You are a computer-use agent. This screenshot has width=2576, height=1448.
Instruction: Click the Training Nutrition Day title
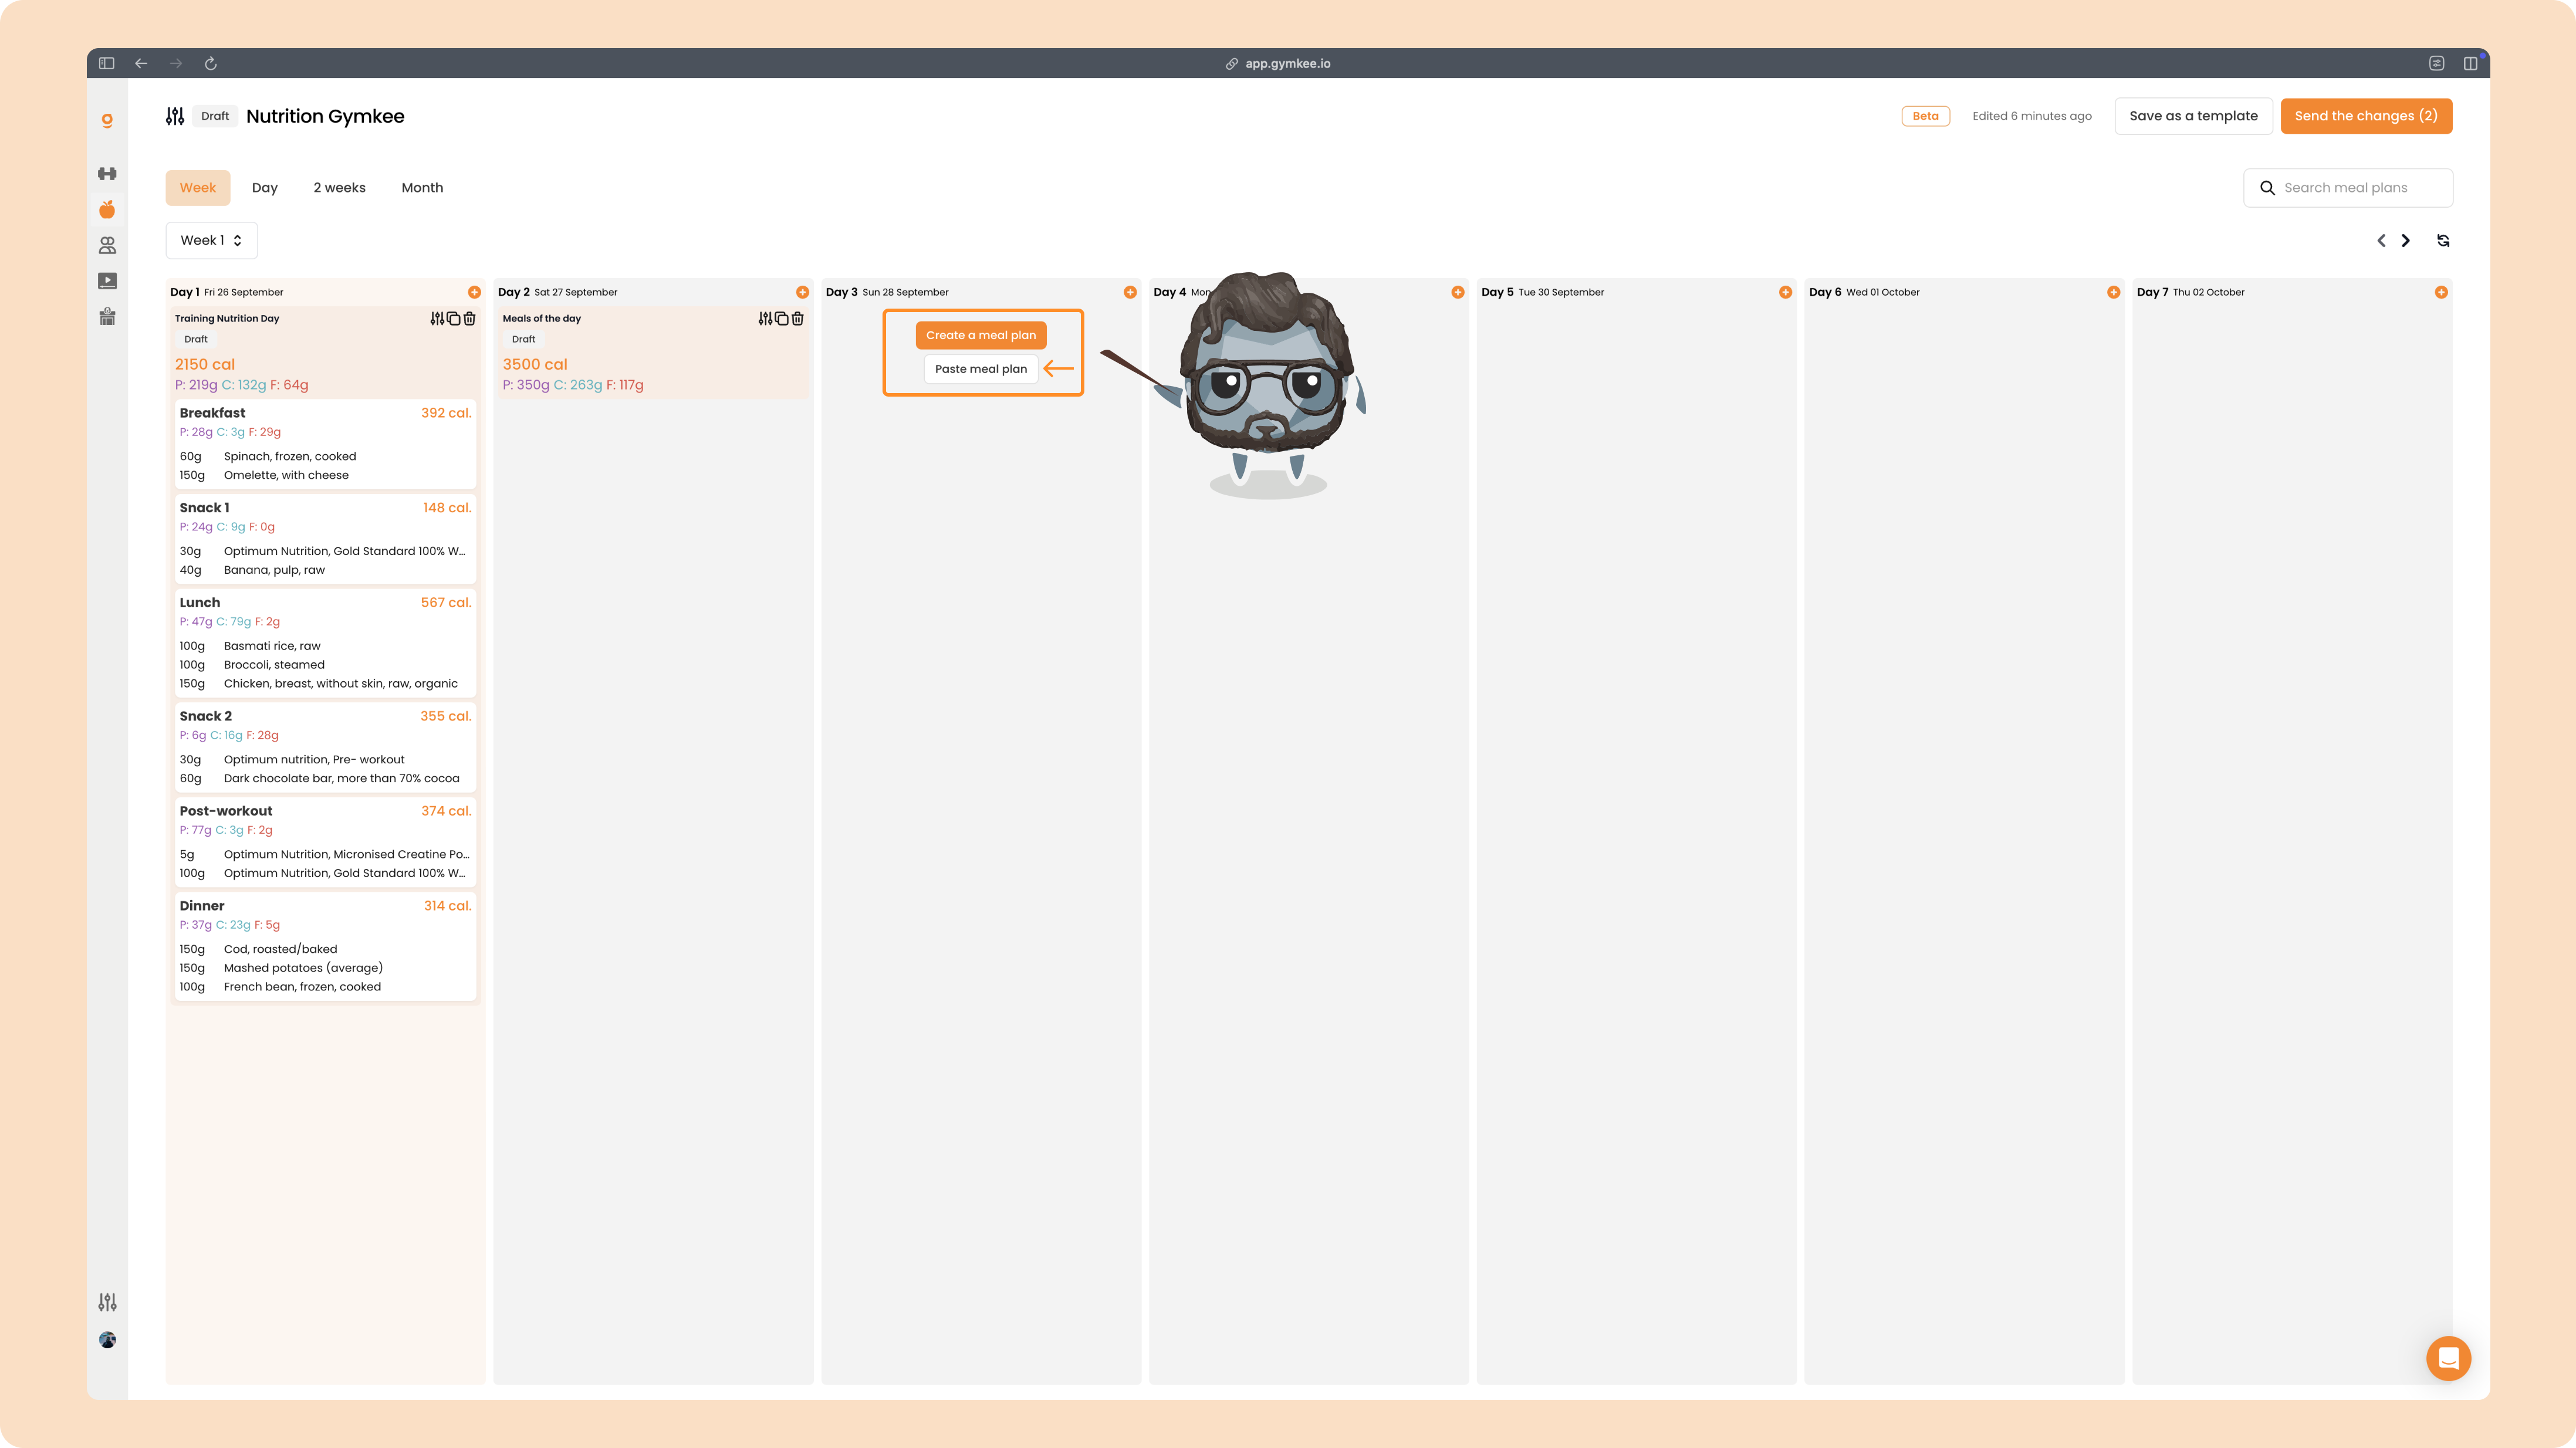pos(227,318)
